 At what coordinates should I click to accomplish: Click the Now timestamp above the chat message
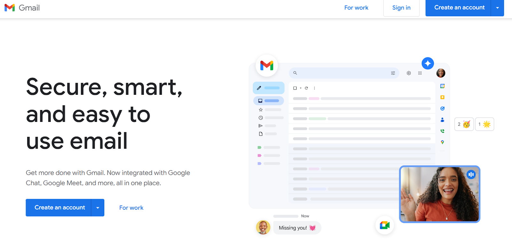305,216
